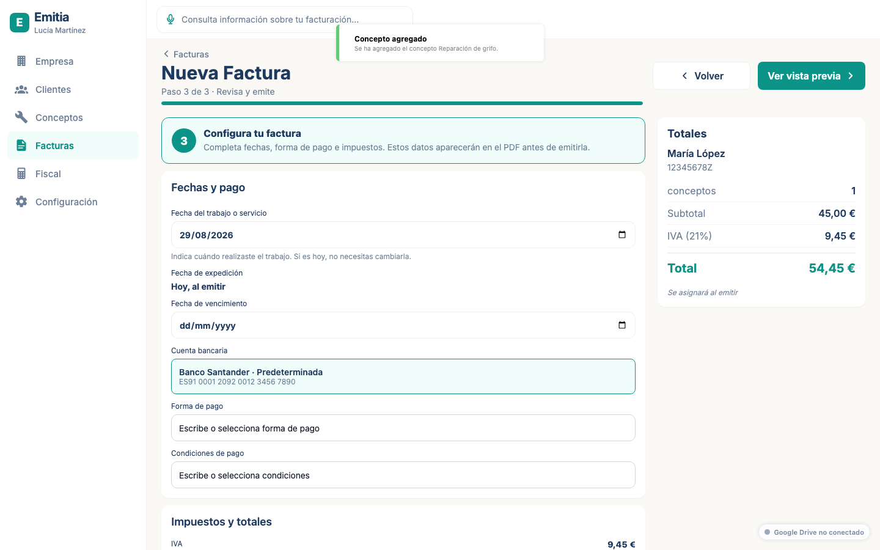Image resolution: width=880 pixels, height=550 pixels.
Task: Click the Emitia logo icon
Action: (x=20, y=23)
